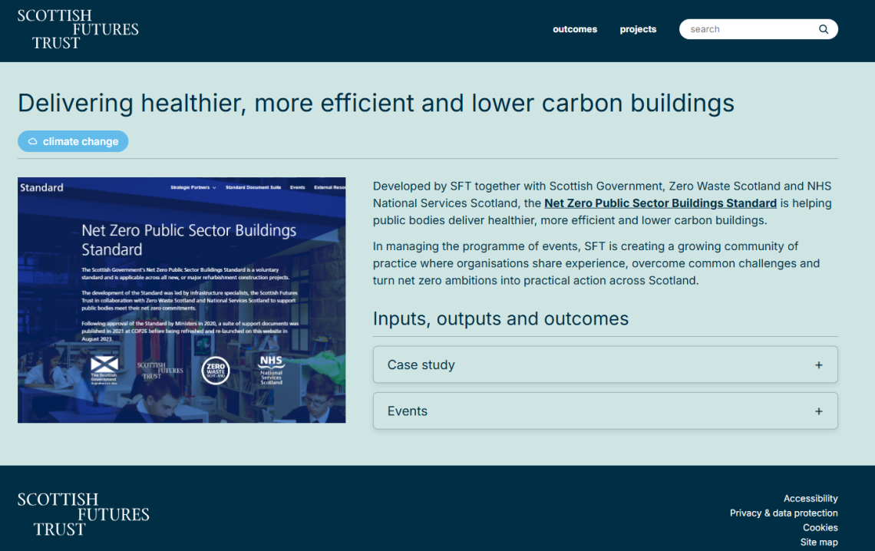Image resolution: width=875 pixels, height=551 pixels.
Task: Click the plus icon on Case study
Action: coord(819,365)
